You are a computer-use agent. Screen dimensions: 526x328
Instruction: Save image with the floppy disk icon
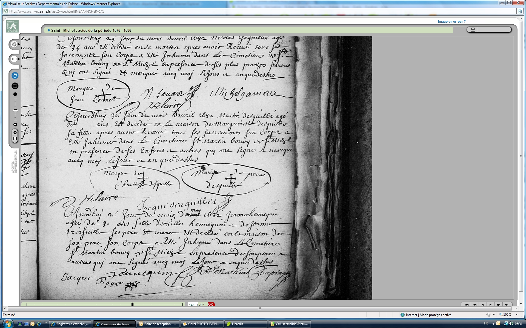15,139
